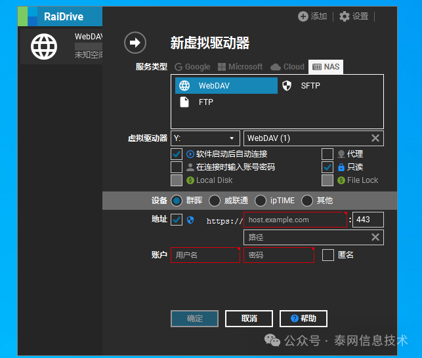This screenshot has width=422, height=358.
Task: Select the ipTIME device radio button
Action: pyautogui.click(x=261, y=201)
